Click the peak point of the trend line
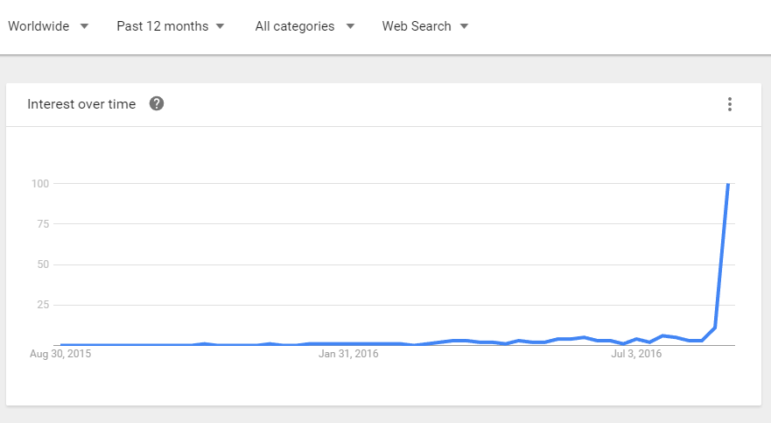The width and height of the screenshot is (771, 423). [728, 184]
